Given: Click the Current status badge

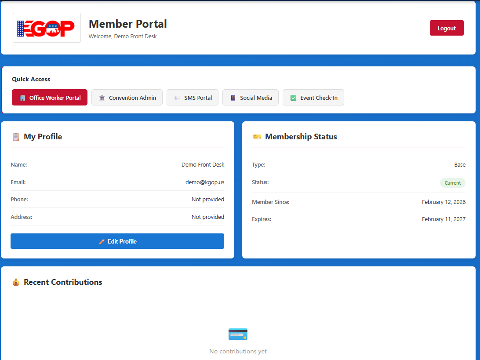Looking at the screenshot, I should 452,182.
